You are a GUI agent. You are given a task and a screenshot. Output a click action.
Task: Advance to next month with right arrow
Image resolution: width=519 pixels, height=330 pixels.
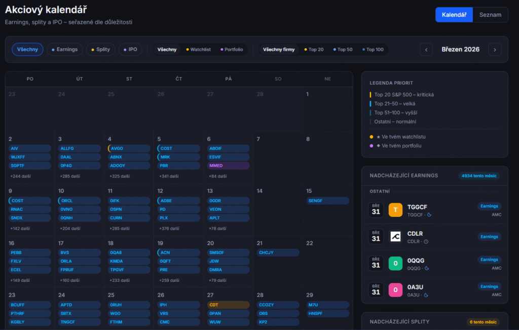point(495,50)
